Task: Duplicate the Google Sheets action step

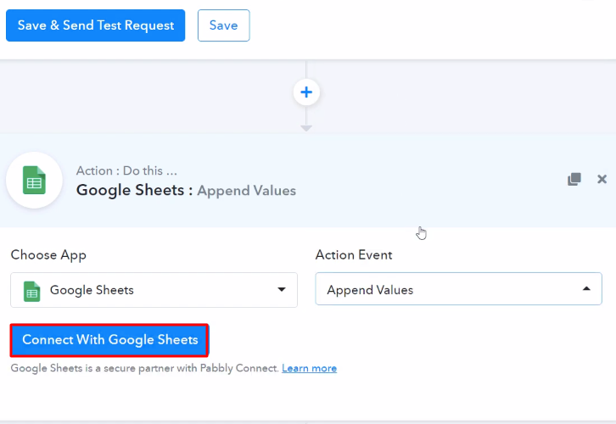Action: tap(574, 179)
